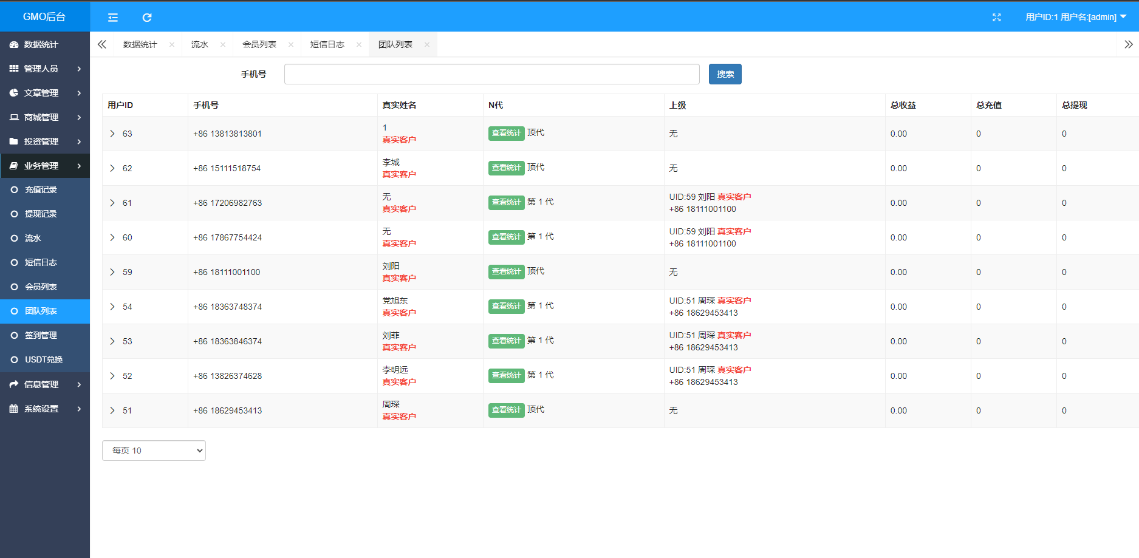The width and height of the screenshot is (1139, 558).
Task: Click the 李明远 name cell
Action: (395, 370)
